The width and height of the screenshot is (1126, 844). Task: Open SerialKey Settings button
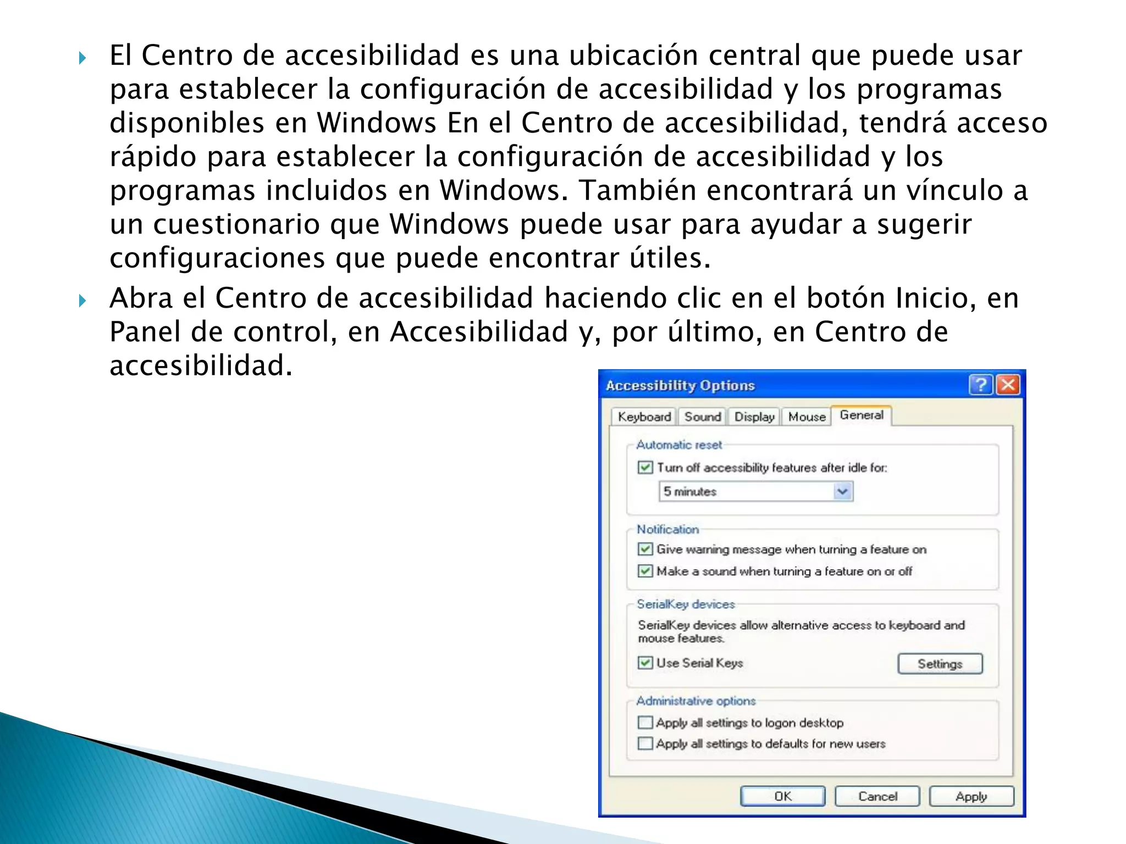coord(940,664)
